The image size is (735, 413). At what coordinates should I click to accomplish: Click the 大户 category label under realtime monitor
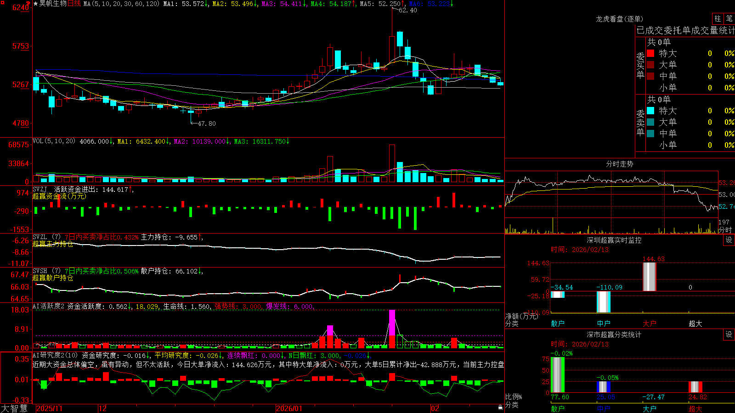tap(649, 324)
